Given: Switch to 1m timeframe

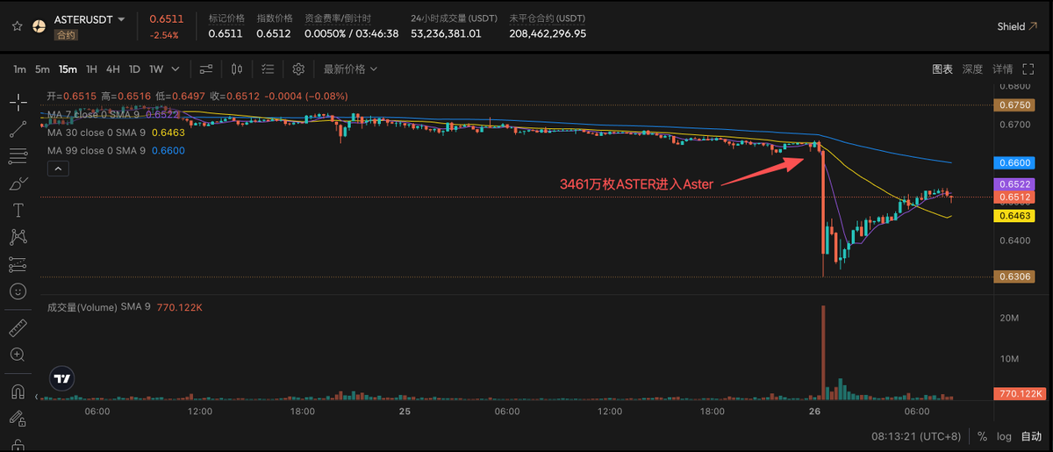Looking at the screenshot, I should (20, 68).
